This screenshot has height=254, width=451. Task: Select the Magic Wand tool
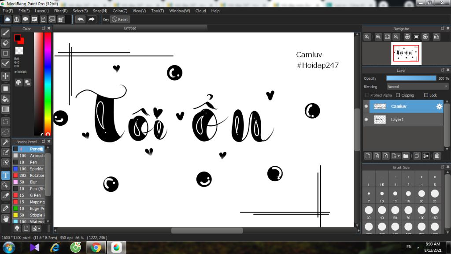coord(5,142)
